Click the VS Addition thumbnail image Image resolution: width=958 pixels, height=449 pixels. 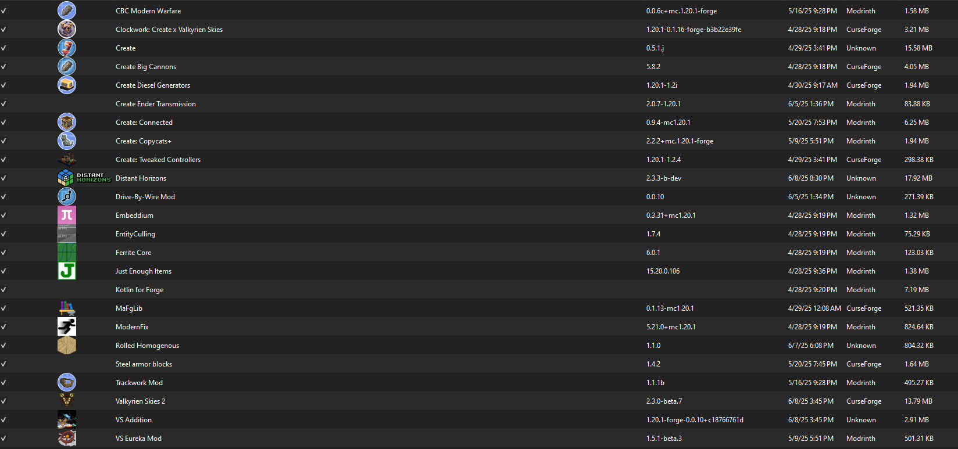67,419
